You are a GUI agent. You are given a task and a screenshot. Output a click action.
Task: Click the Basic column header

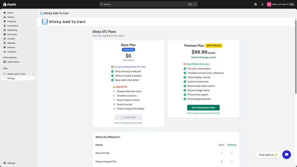click(221, 145)
